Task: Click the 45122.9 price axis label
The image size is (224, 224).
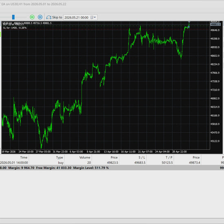Action: [x=215, y=141]
